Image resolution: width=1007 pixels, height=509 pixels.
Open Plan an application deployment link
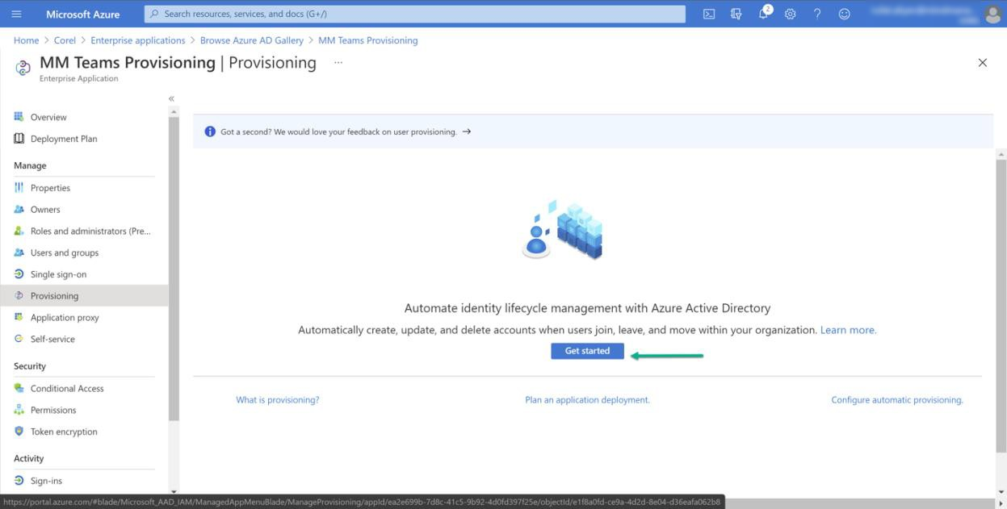[x=587, y=399]
